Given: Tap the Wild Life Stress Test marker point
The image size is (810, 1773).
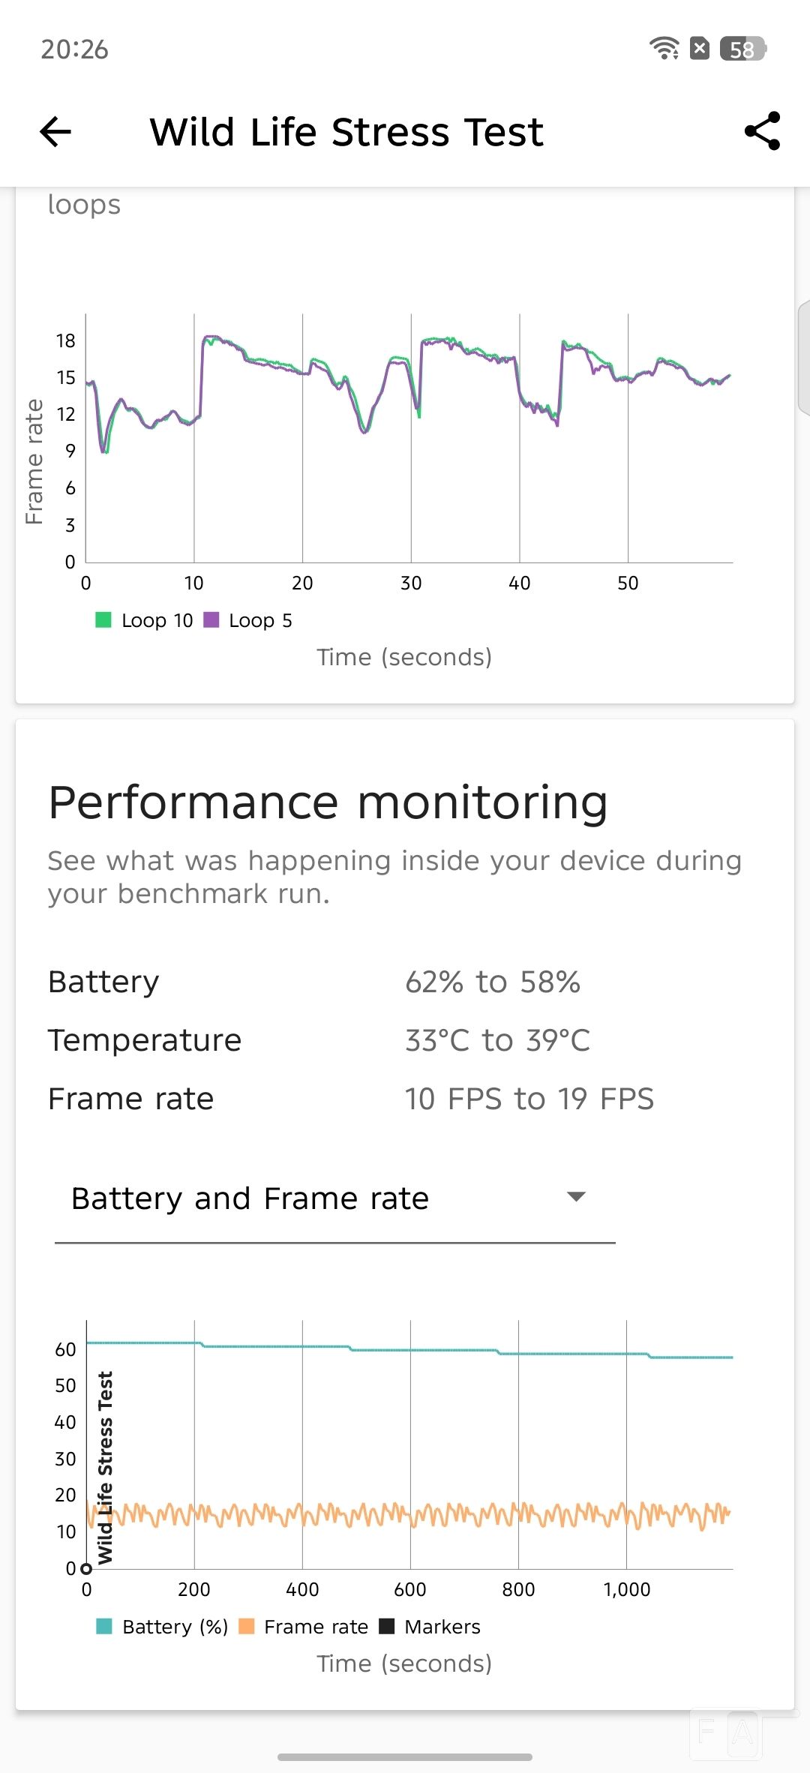Looking at the screenshot, I should [86, 1568].
